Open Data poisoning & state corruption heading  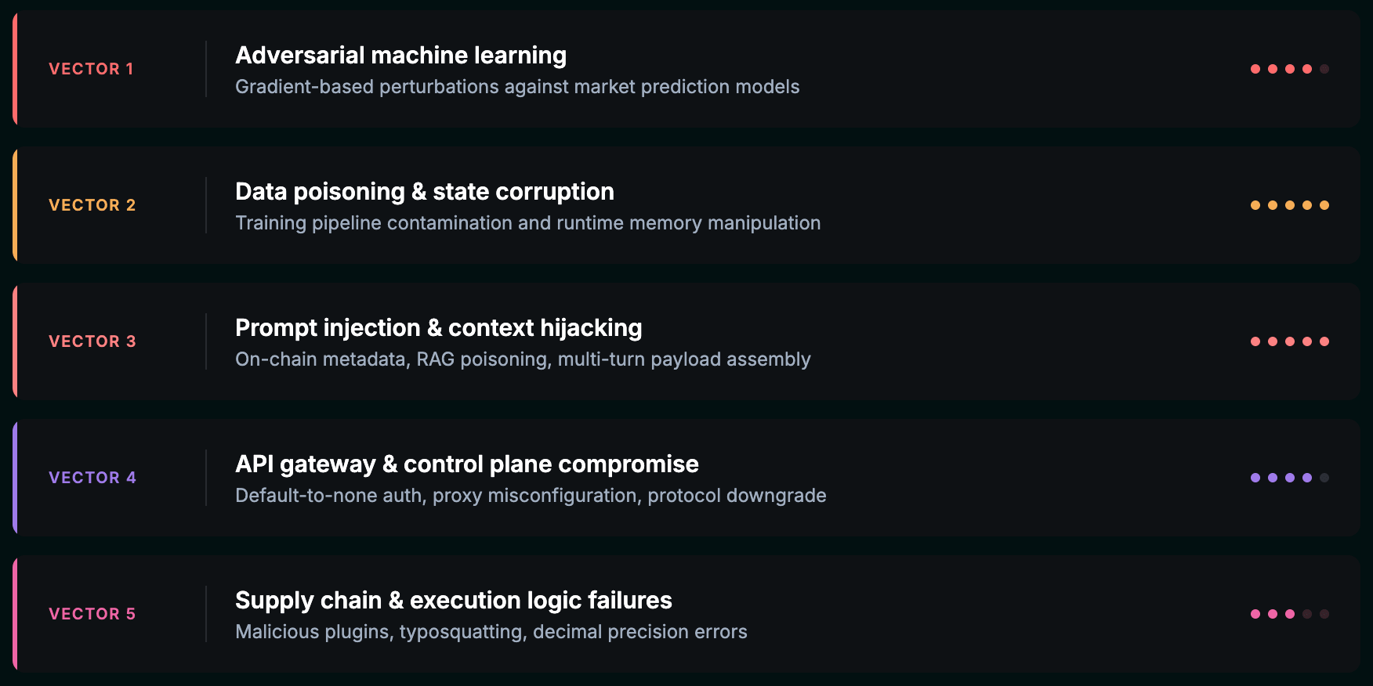point(424,192)
